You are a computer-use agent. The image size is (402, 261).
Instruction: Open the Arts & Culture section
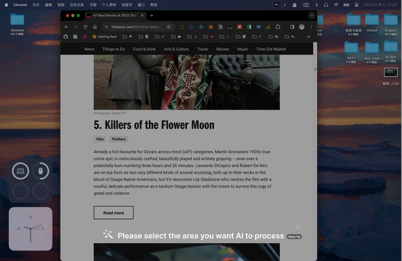pyautogui.click(x=176, y=49)
